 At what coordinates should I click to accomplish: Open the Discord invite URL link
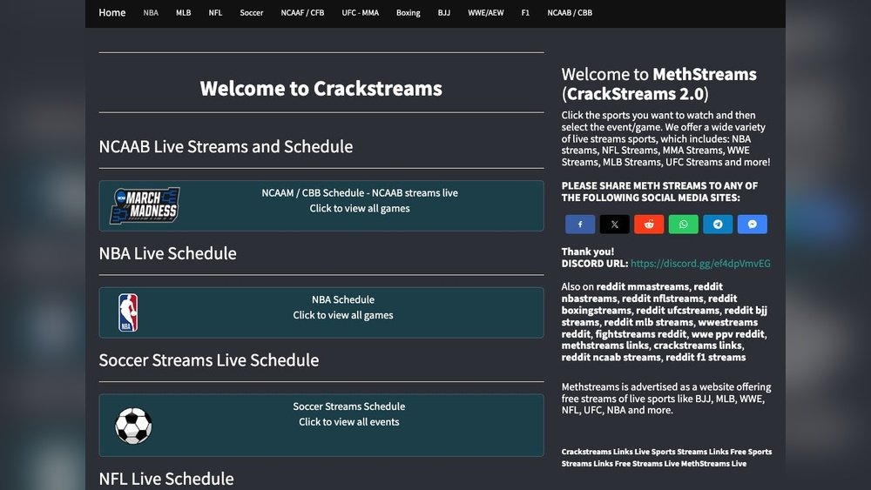700,264
